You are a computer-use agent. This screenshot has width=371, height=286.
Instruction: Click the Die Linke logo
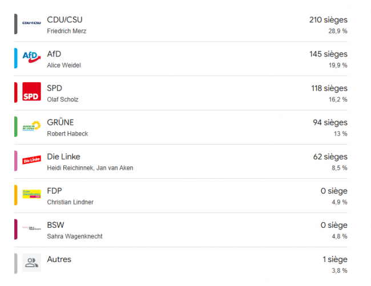click(31, 160)
